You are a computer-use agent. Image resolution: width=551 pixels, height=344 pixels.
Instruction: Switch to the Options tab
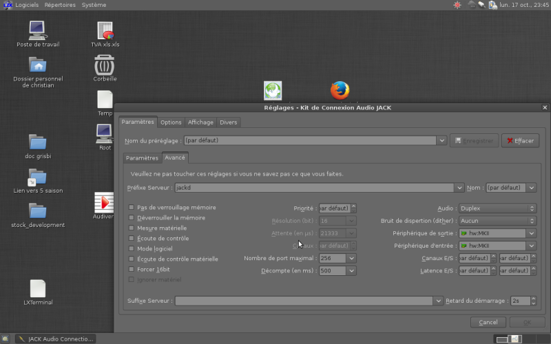(x=171, y=122)
